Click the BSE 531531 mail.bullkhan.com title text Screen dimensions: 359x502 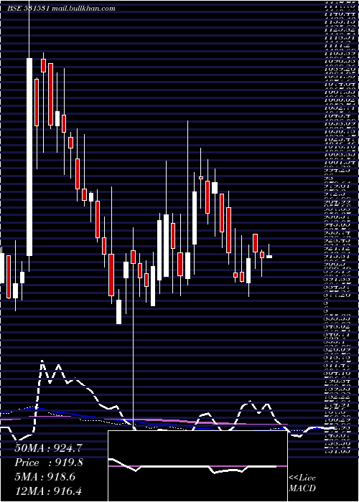click(x=61, y=9)
